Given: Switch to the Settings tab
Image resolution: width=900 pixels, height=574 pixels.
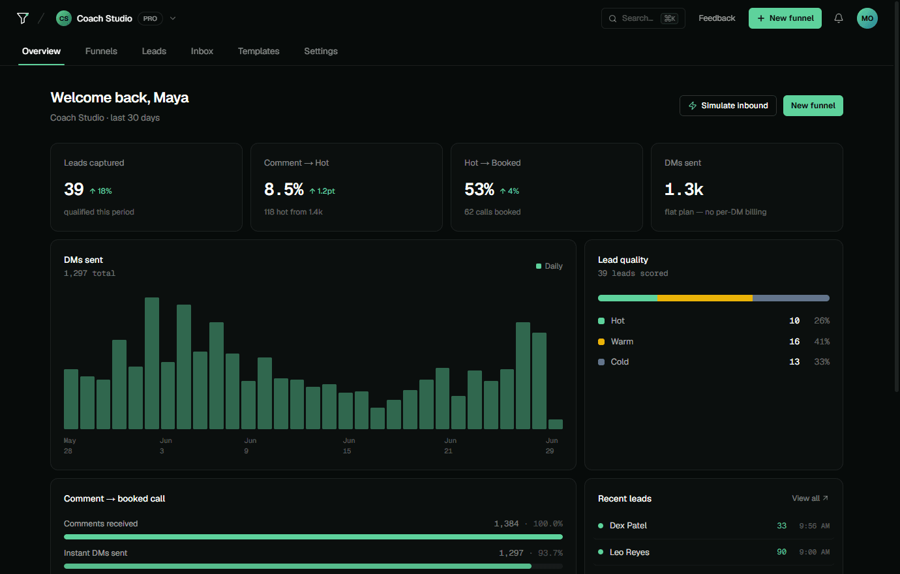Looking at the screenshot, I should click(x=321, y=51).
